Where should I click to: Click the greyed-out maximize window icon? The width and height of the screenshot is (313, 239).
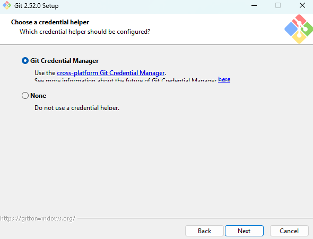click(278, 5)
